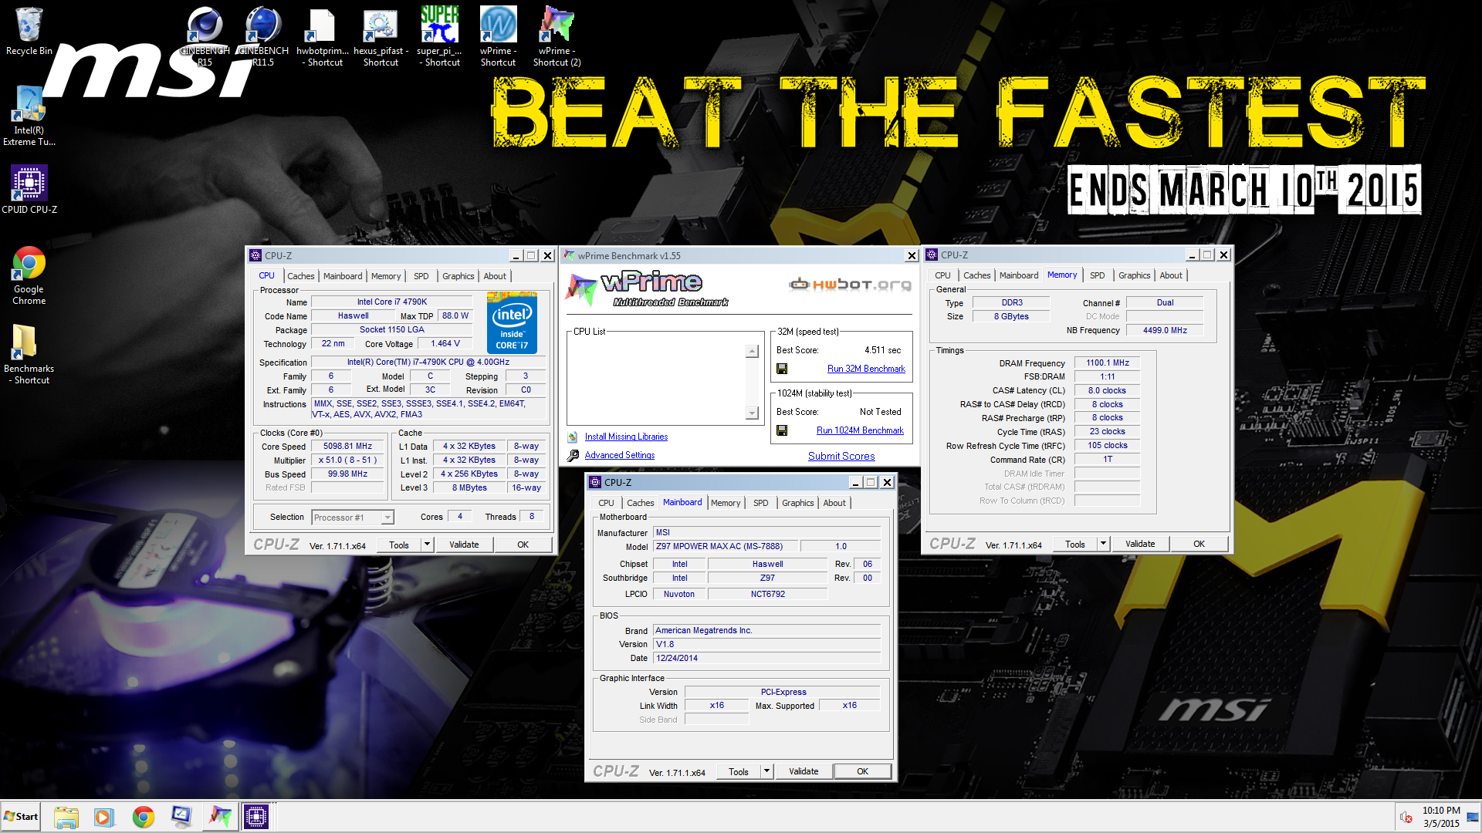Click the volume icon in system tray

click(x=1406, y=817)
